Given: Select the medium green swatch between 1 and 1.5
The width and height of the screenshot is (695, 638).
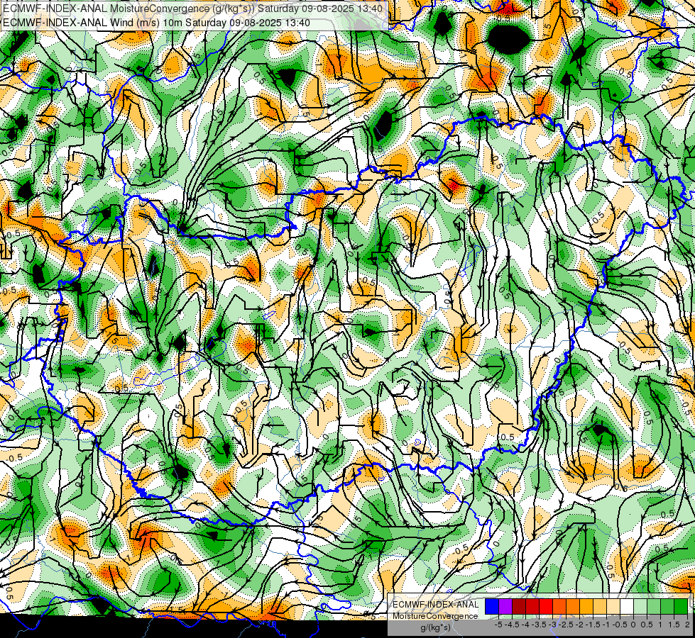Looking at the screenshot, I should (667, 606).
